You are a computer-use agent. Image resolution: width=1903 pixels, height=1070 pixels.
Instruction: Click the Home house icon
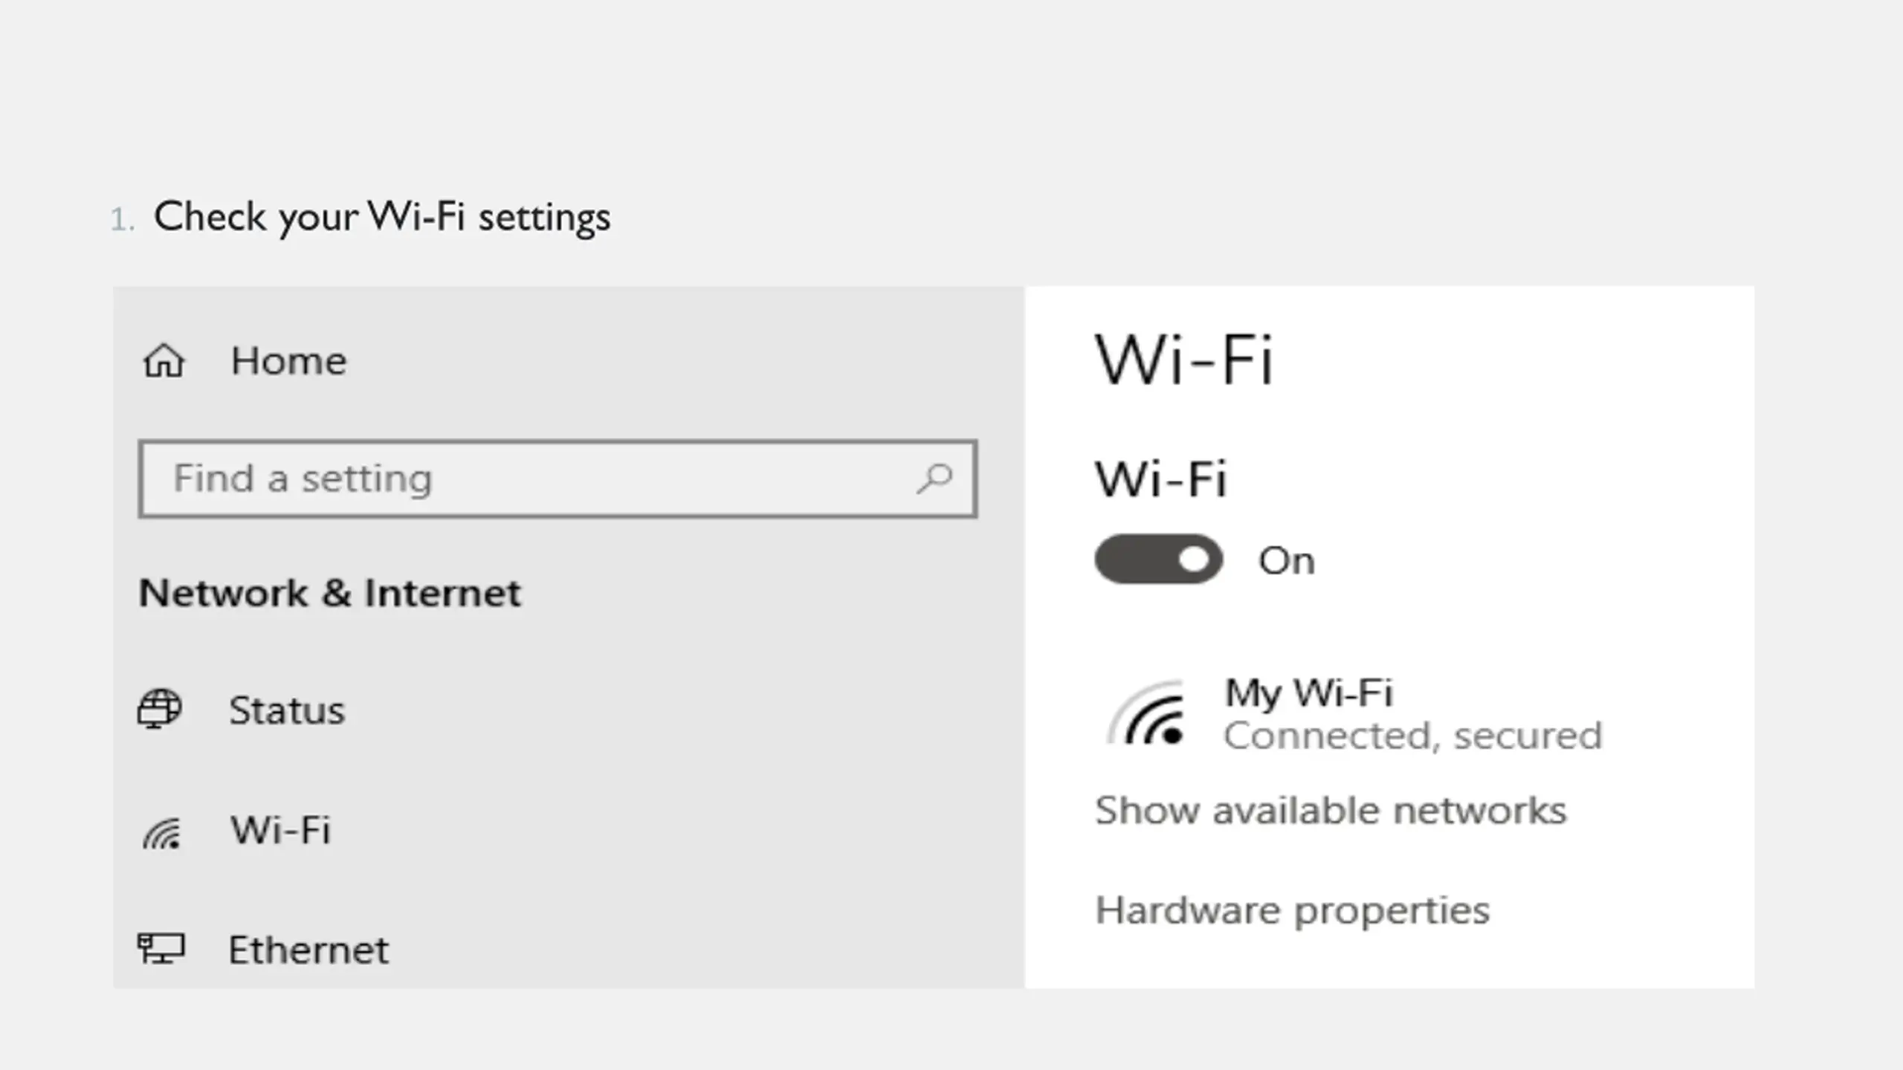(x=164, y=361)
